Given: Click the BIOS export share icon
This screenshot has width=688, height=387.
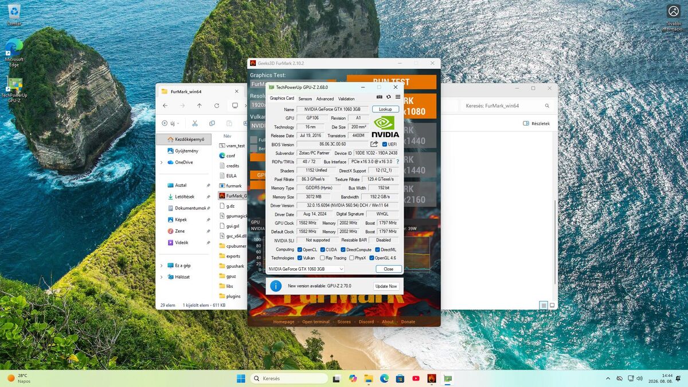Looking at the screenshot, I should click(x=374, y=144).
